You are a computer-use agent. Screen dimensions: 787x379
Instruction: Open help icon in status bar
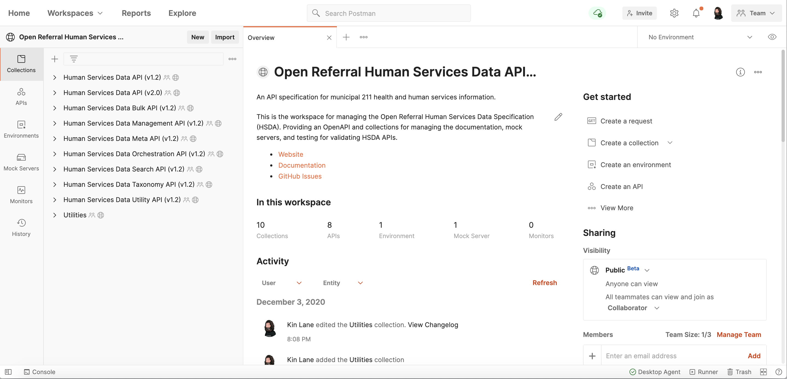tap(779, 372)
